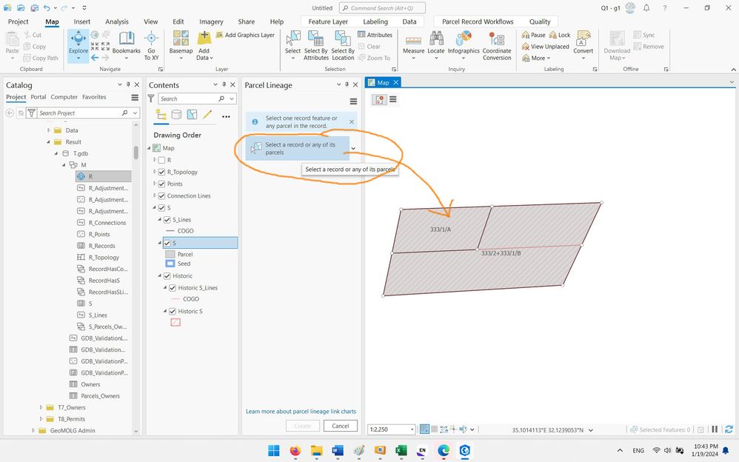Open the More labeling dropdown
Viewport: 739px width, 462px height.
536,58
